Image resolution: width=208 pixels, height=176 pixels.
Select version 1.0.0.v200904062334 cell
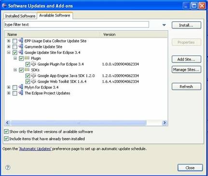121,64
